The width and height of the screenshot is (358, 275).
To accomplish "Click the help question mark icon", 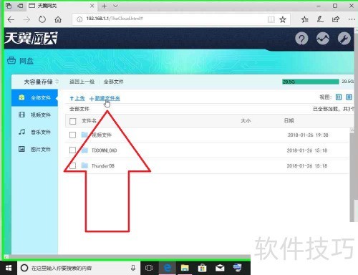I will point(301,39).
